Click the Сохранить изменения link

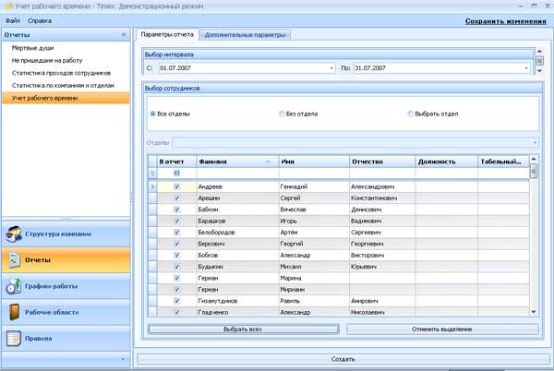pyautogui.click(x=506, y=21)
